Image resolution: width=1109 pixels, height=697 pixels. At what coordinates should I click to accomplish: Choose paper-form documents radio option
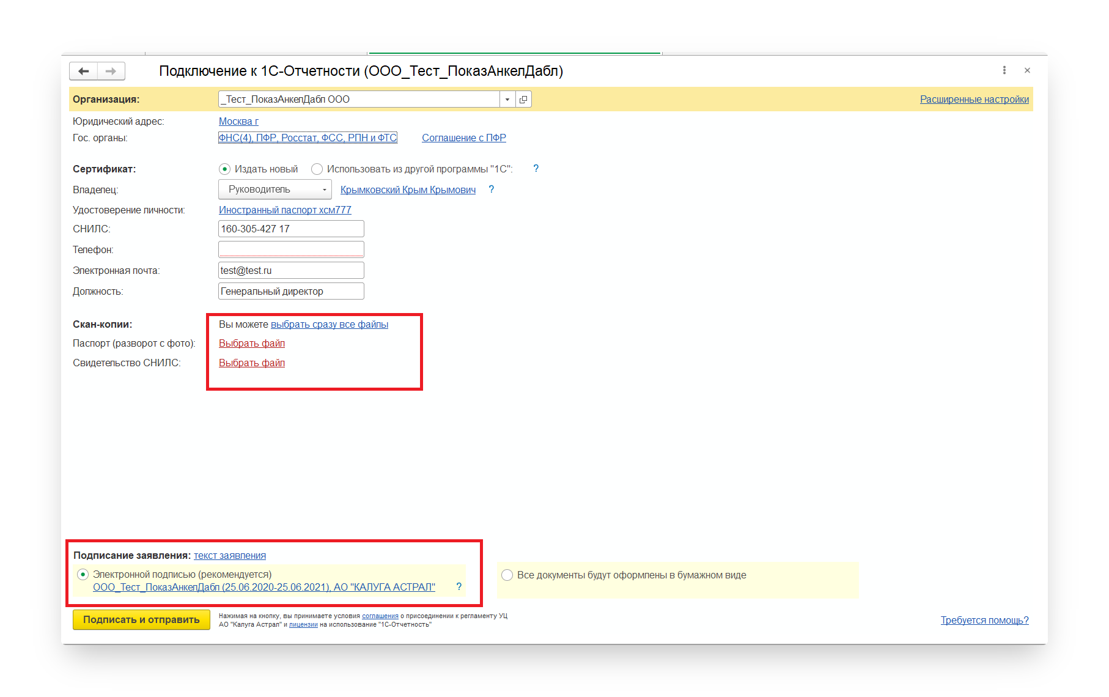coord(507,575)
